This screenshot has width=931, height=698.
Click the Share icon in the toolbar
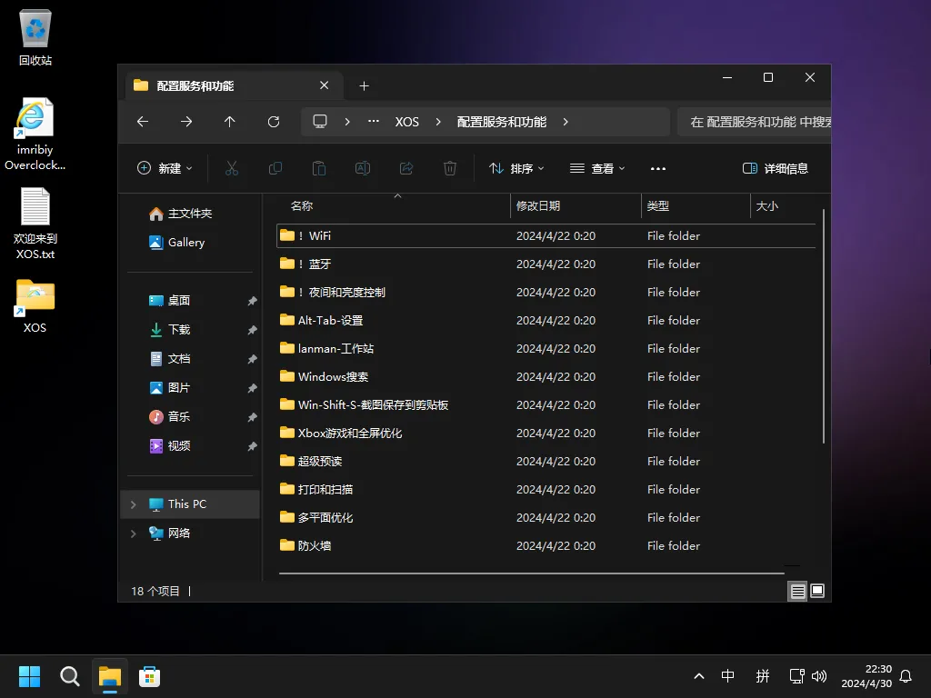tap(406, 168)
